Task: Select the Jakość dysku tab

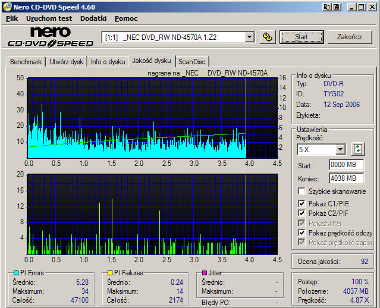Action: click(152, 61)
